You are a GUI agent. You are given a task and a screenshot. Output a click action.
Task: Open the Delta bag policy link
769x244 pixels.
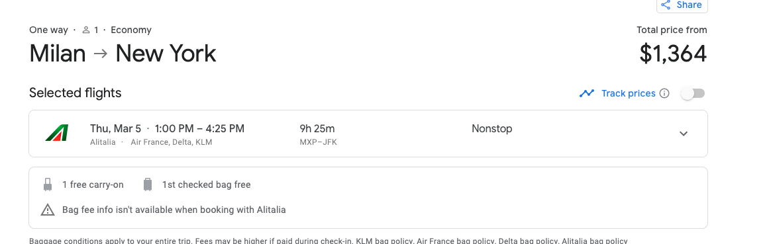tap(528, 241)
